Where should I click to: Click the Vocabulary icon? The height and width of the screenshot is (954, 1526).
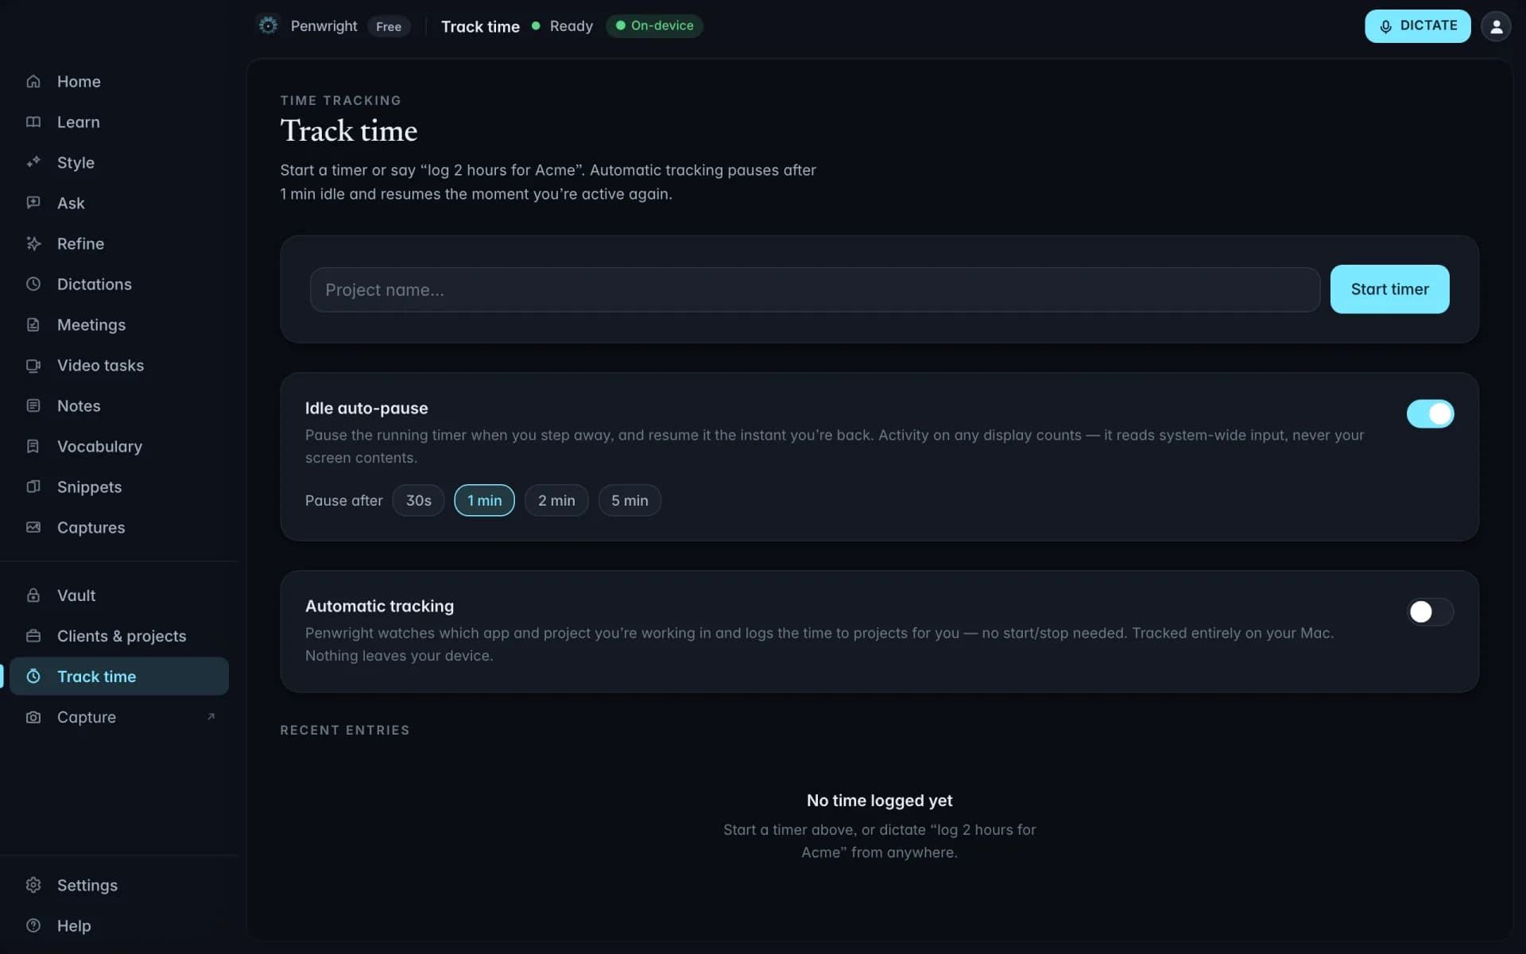33,446
